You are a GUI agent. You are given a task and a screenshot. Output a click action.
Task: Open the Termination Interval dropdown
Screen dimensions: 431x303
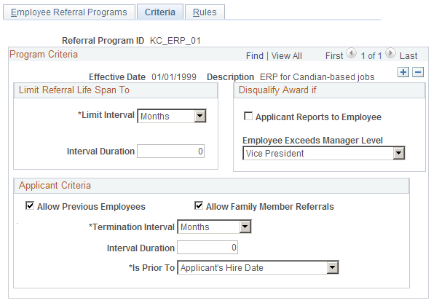[x=214, y=227]
